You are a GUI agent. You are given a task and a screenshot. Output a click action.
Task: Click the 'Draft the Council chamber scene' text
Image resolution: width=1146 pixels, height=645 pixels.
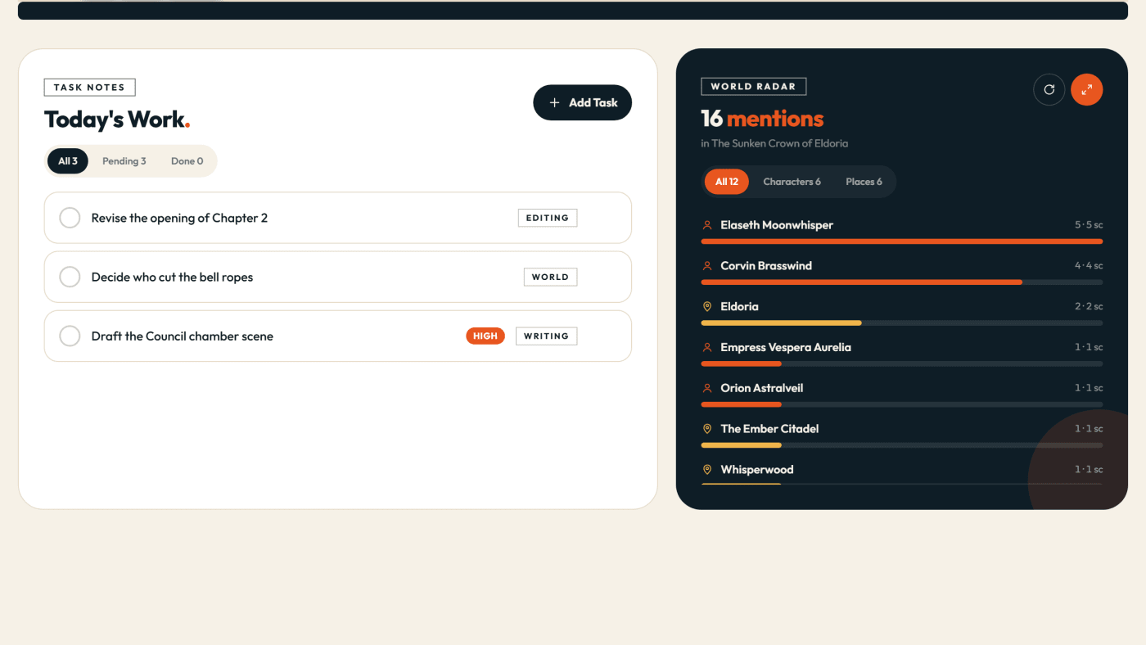pyautogui.click(x=183, y=336)
